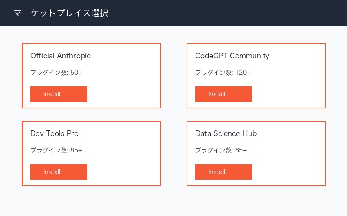Click Install for Data Science Hub
This screenshot has width=347, height=216.
click(x=223, y=172)
